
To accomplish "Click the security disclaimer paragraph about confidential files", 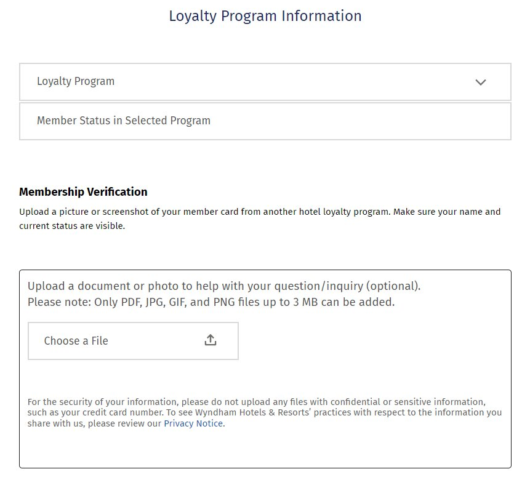I will point(264,412).
